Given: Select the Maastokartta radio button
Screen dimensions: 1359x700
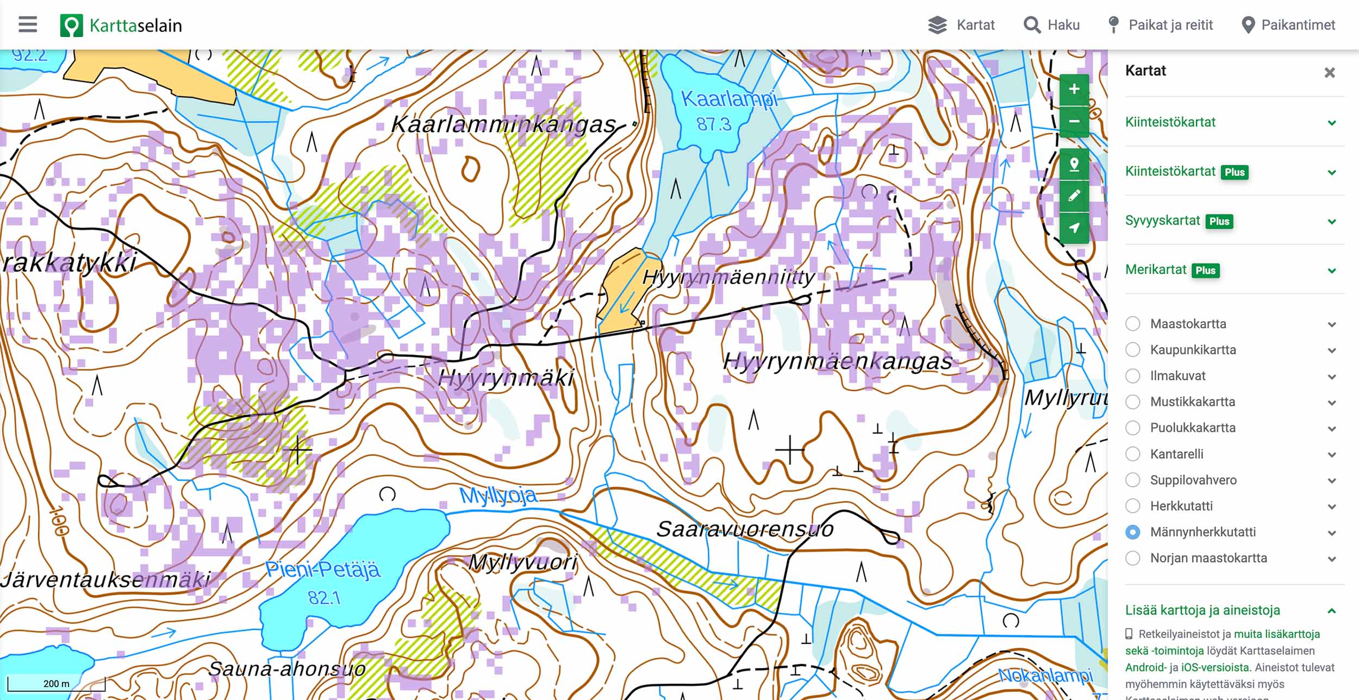Looking at the screenshot, I should click(1133, 324).
